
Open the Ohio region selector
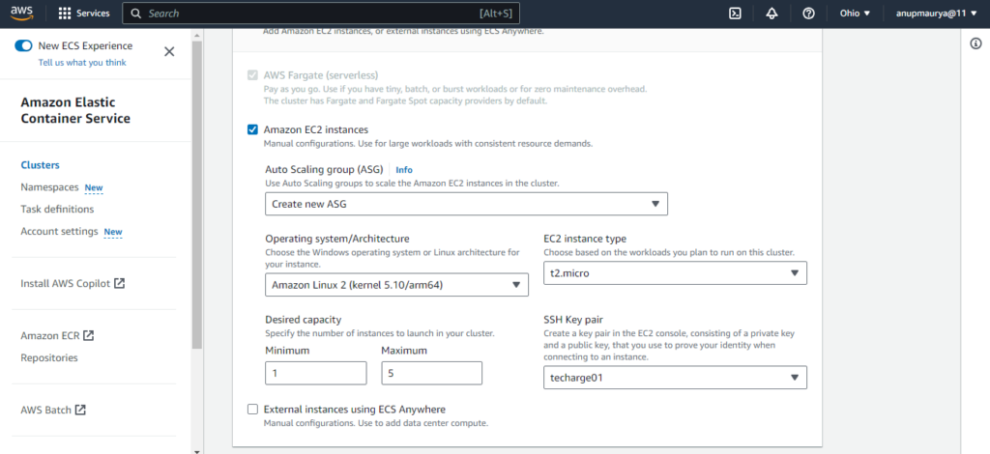pyautogui.click(x=855, y=14)
